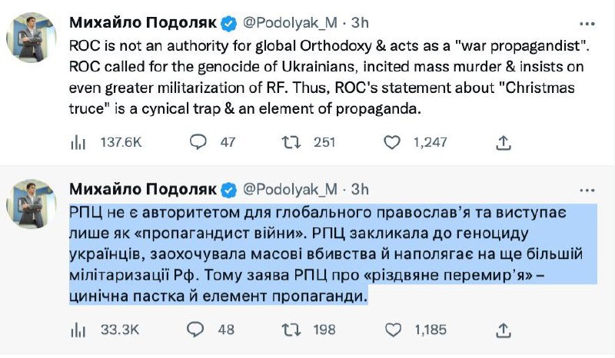The width and height of the screenshot is (615, 358).
Task: Click the highlighted Ukrainian tweet text
Action: 307,254
